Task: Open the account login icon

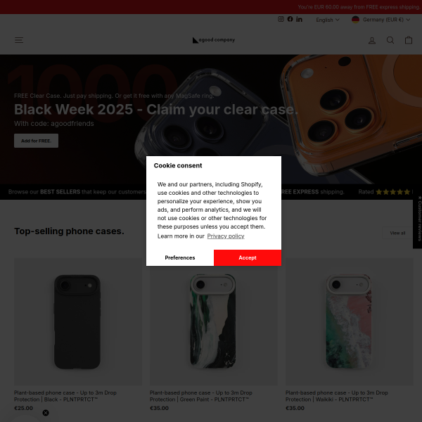Action: (372, 40)
